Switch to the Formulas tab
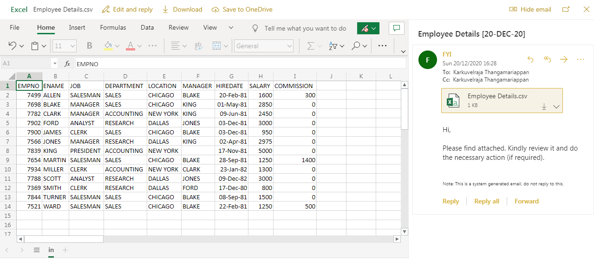 coord(113,28)
